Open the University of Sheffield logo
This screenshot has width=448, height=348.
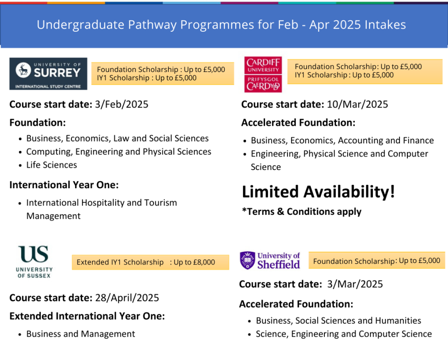click(271, 261)
